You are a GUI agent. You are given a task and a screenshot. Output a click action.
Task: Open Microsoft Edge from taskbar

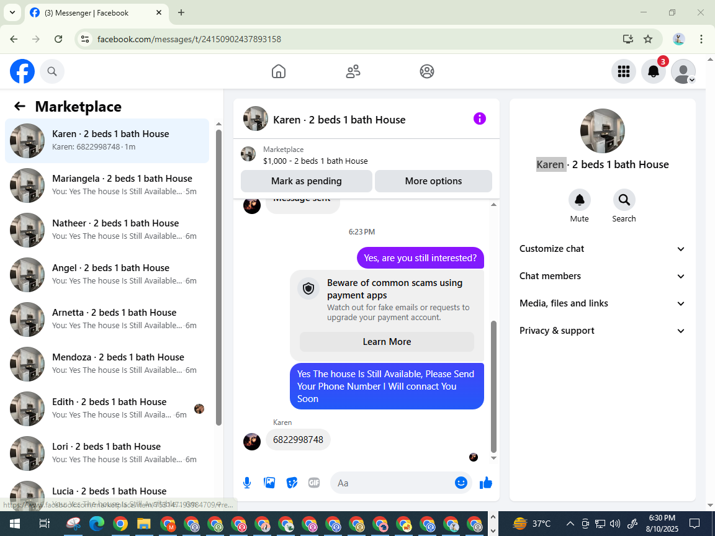[x=97, y=524]
